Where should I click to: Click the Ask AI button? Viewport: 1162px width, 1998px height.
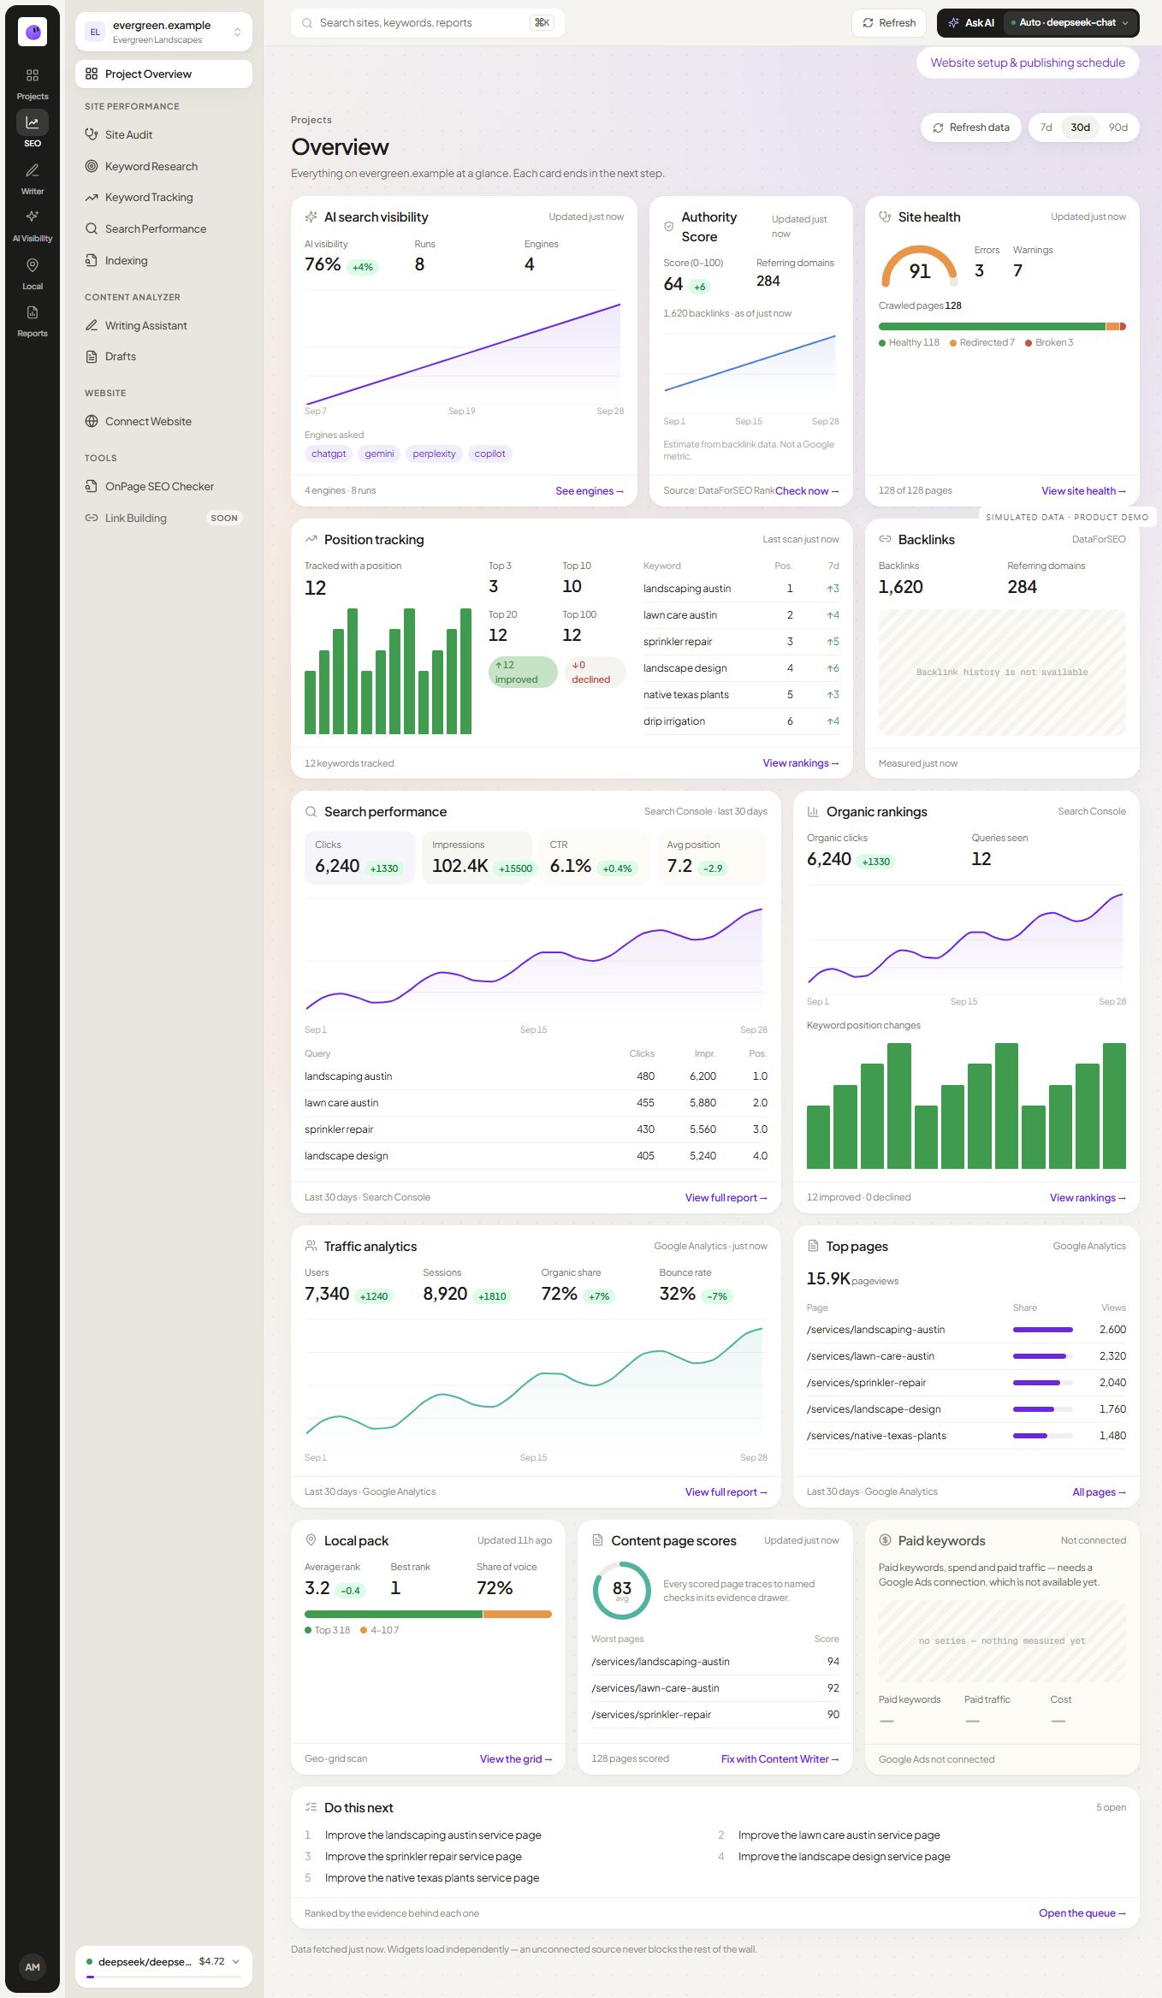click(972, 23)
